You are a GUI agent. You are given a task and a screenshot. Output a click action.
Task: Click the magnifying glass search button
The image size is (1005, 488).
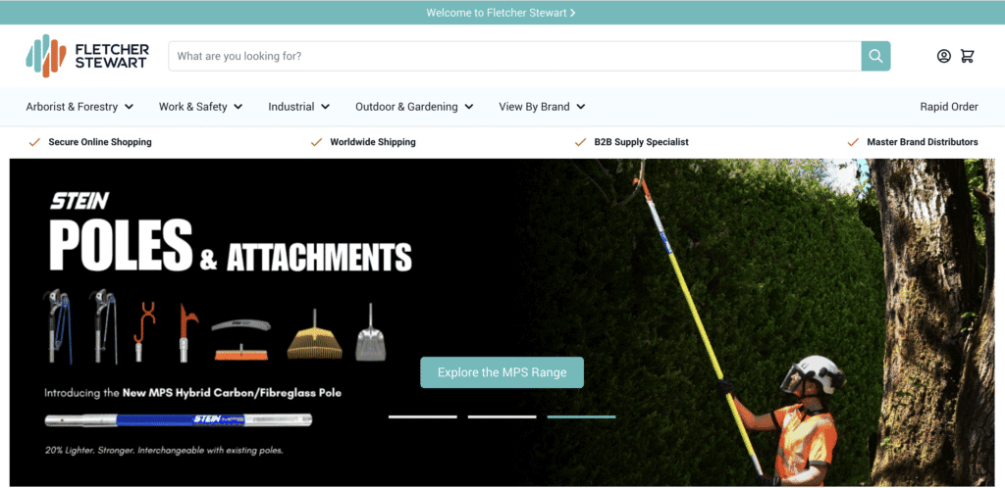875,56
